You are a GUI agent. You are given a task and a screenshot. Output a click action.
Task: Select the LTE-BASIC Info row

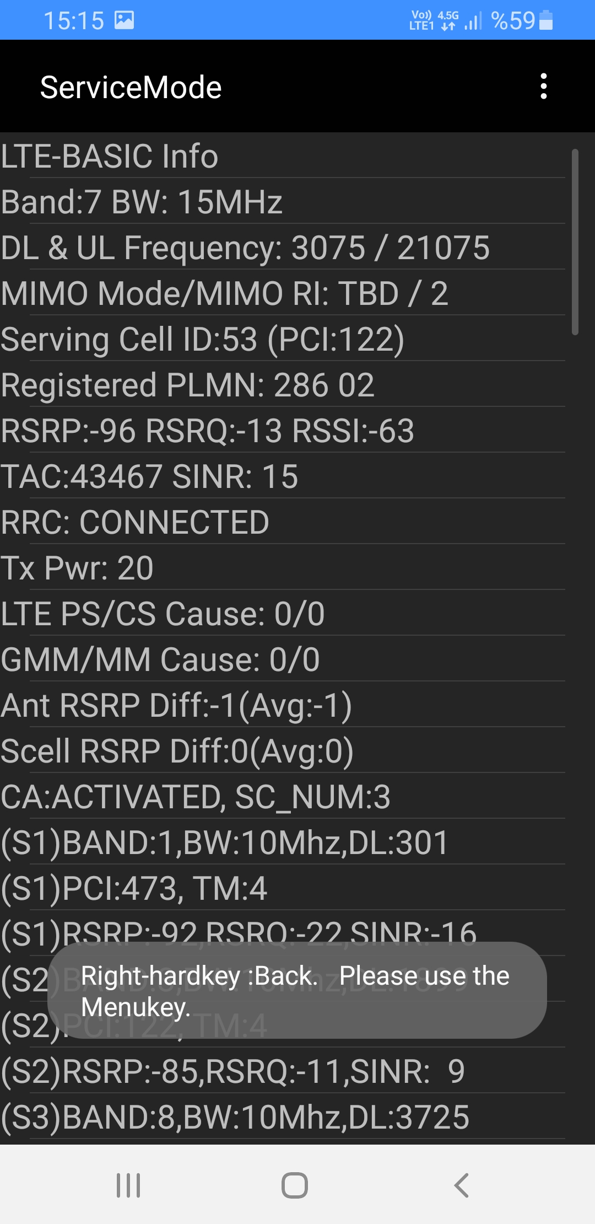pyautogui.click(x=283, y=155)
